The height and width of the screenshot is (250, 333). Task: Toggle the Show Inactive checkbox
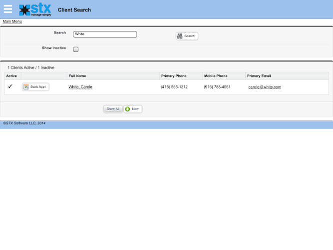75,49
